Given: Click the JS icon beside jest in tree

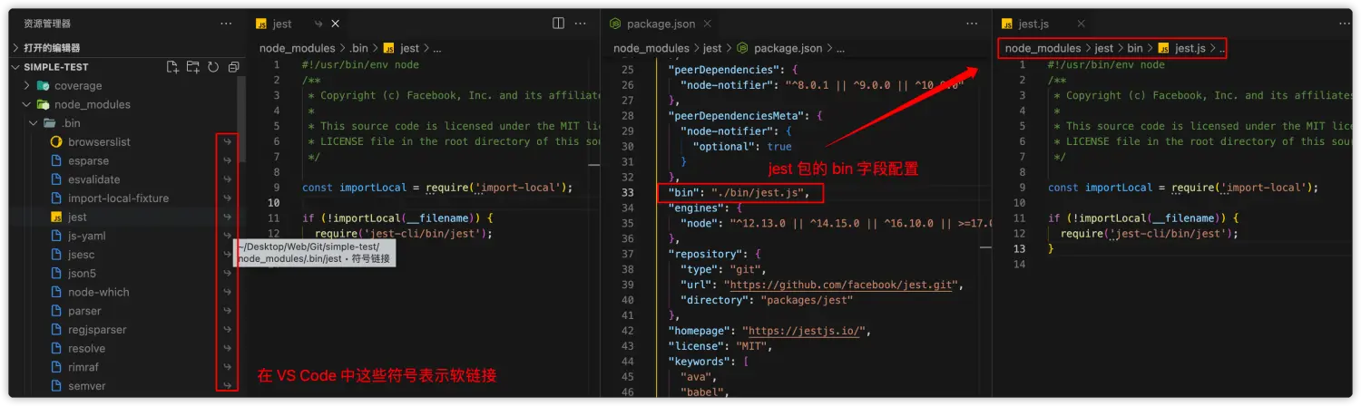Looking at the screenshot, I should 55,217.
